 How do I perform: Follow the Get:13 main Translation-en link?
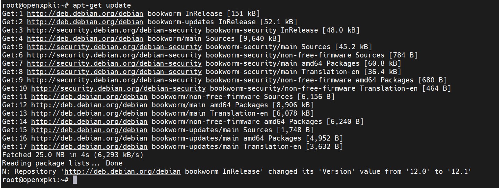(x=89, y=114)
